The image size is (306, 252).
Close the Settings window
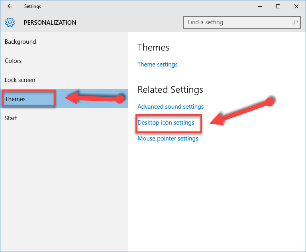(x=296, y=6)
